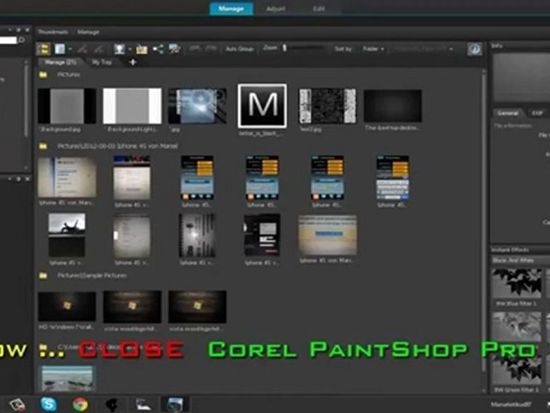Select the silhouette iPhone 4S thumbnail
The image size is (550, 413).
[67, 235]
